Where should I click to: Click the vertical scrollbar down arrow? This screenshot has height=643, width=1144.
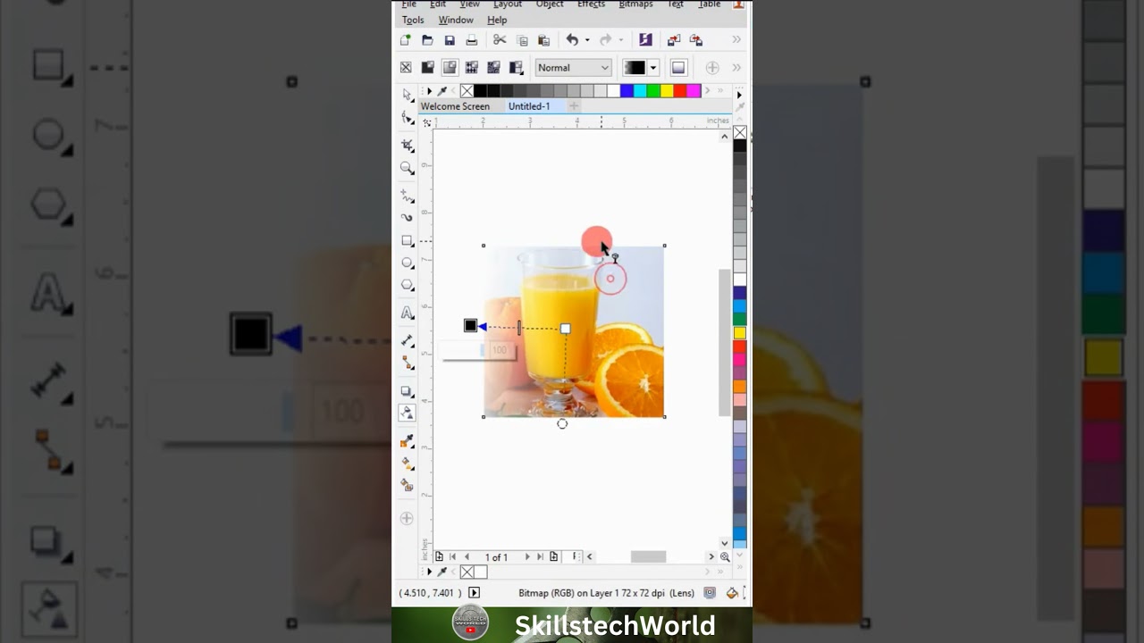[x=725, y=543]
